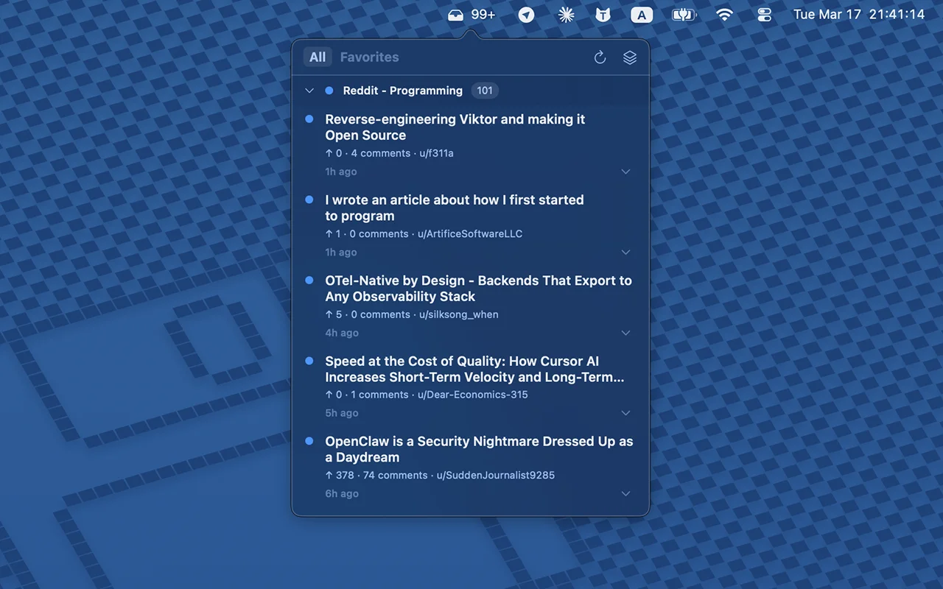Image resolution: width=943 pixels, height=589 pixels.
Task: Click the 'I wrote an article' post title
Action: (455, 208)
